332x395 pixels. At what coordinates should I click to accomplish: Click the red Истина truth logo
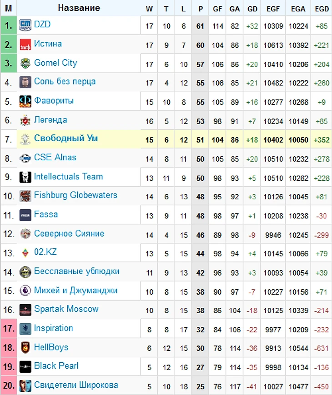click(x=25, y=44)
